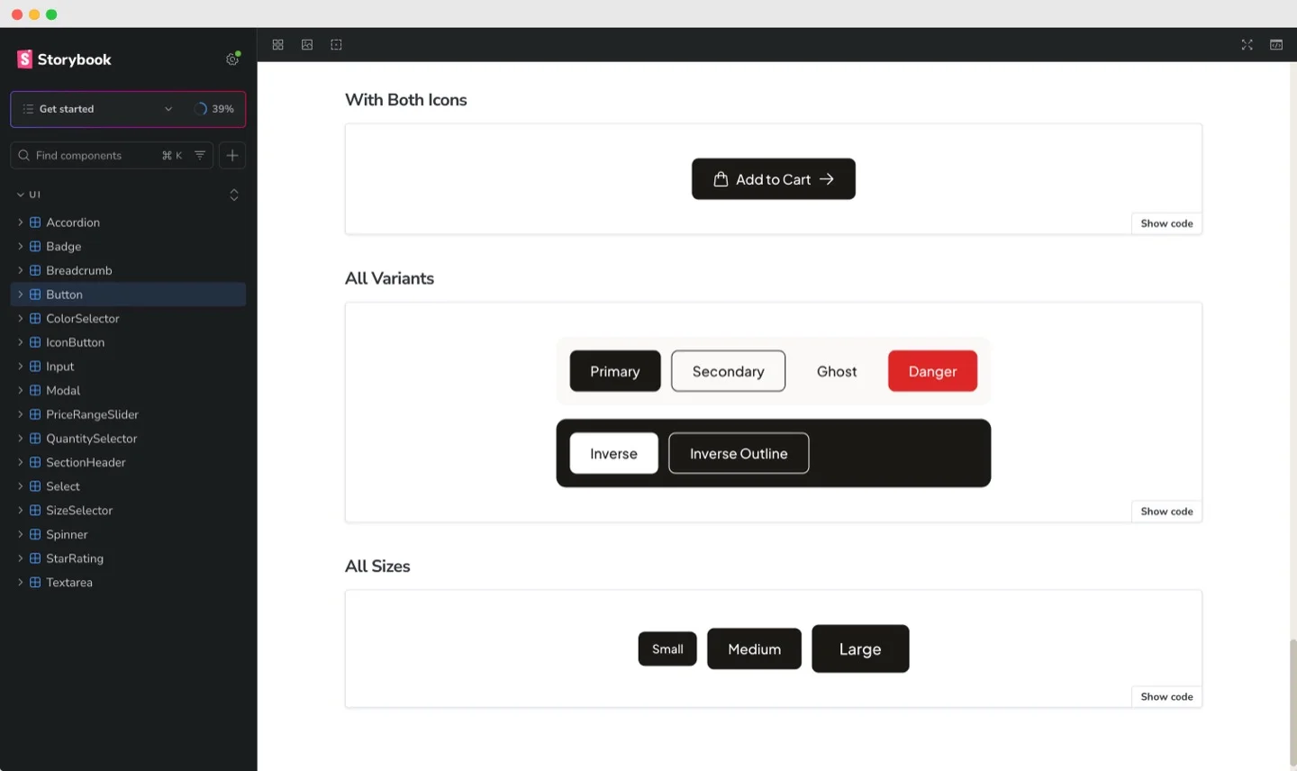Screen dimensions: 1297x771
Task: Click the 39% progress indicator
Action: click(214, 109)
